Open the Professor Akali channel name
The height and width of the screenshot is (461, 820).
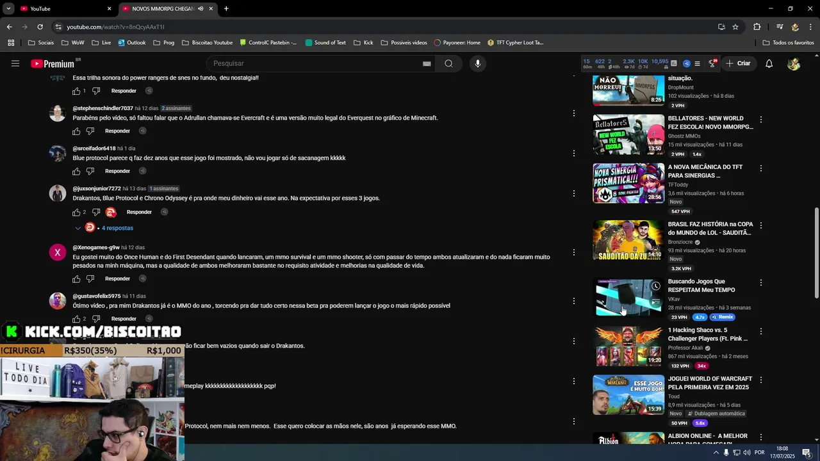pos(685,348)
